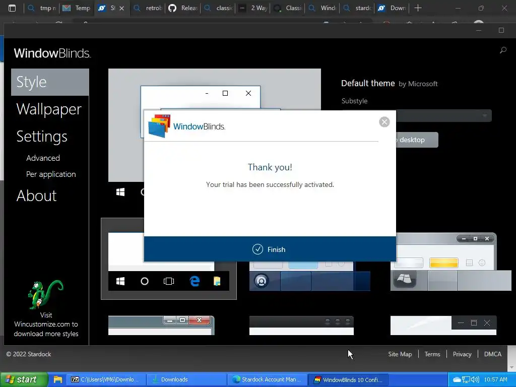Switch to 7-Zip C:\Users\VM6 taskbar window
516x387 pixels.
pos(106,379)
